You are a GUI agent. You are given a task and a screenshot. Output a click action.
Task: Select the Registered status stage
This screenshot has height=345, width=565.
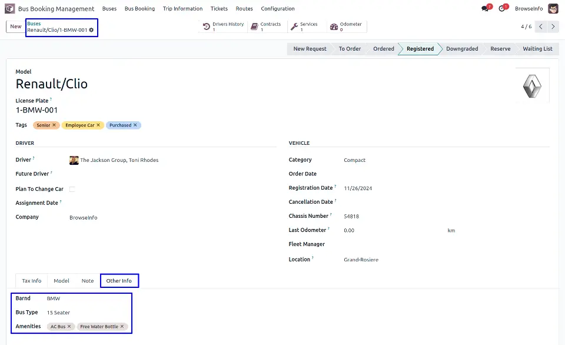(420, 49)
